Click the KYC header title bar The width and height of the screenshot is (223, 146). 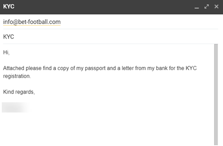(97, 7)
